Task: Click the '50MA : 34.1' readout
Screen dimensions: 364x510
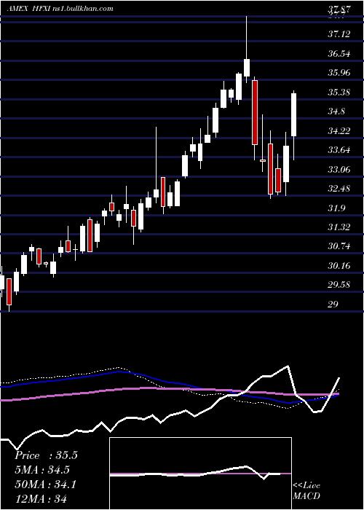Action: pos(45,484)
